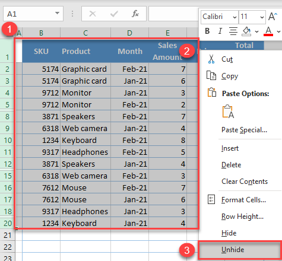
Task: Select column C header
Action: [85, 33]
